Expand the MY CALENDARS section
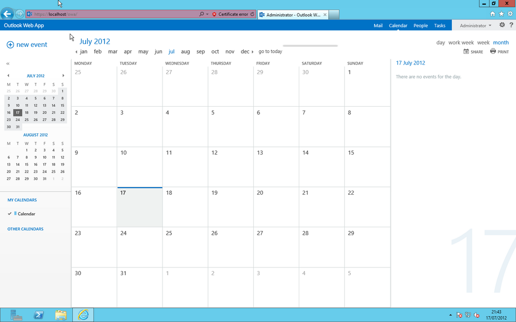Image resolution: width=516 pixels, height=322 pixels. click(22, 200)
